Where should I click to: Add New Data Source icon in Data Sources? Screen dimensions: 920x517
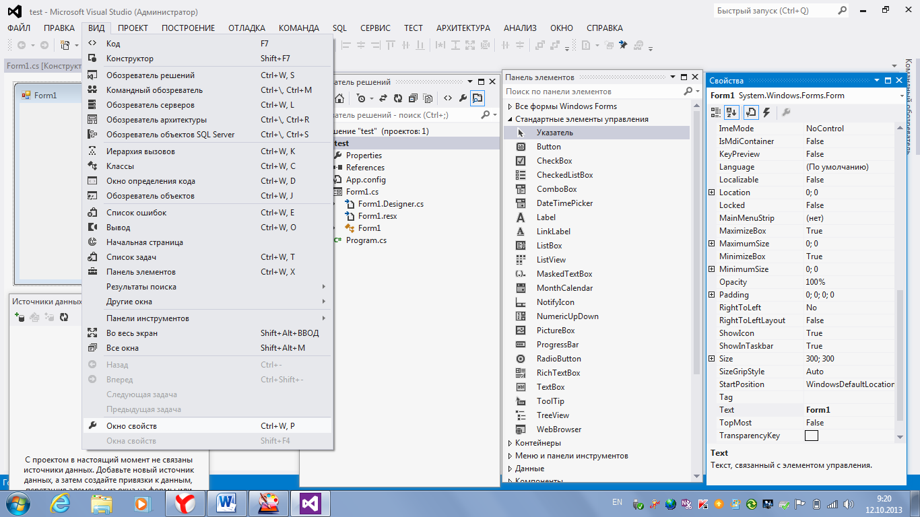click(20, 317)
